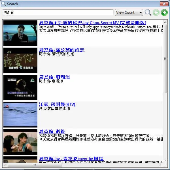Open the Jay Chou-Secret MV video link

coord(93,23)
